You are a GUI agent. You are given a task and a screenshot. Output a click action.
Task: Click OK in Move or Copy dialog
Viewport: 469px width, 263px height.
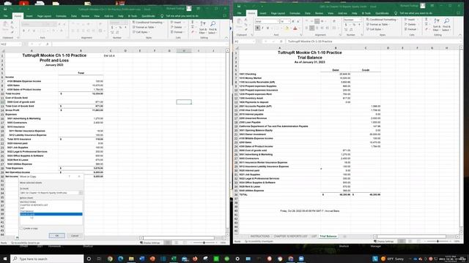[x=57, y=235]
